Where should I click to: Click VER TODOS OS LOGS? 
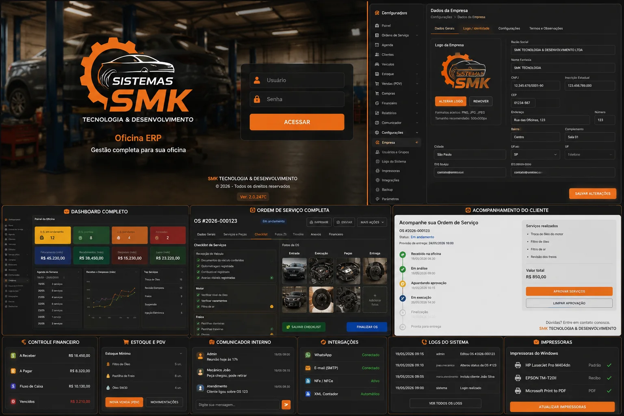click(x=446, y=403)
